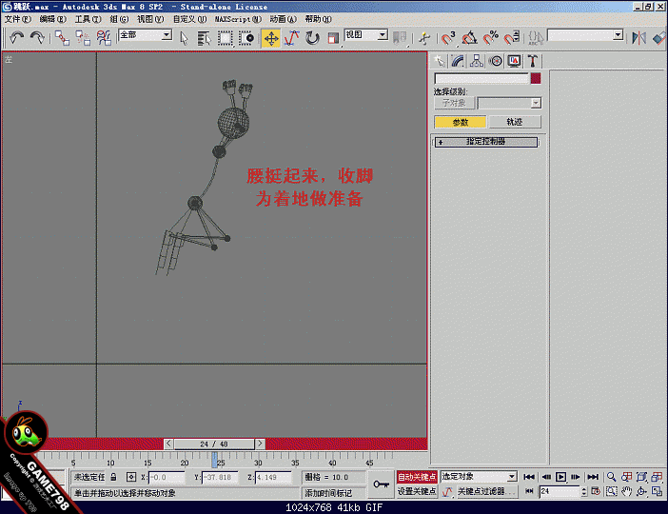Viewport: 668px width, 514px height.
Task: Expand the 指定控制器 rollout
Action: coord(485,142)
